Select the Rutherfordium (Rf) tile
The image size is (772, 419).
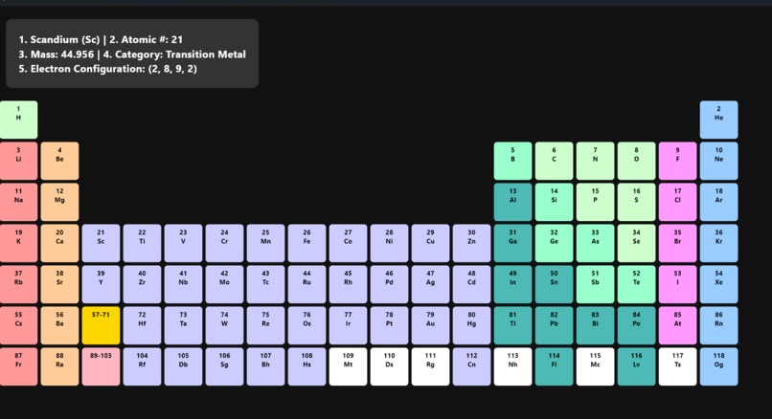(142, 366)
